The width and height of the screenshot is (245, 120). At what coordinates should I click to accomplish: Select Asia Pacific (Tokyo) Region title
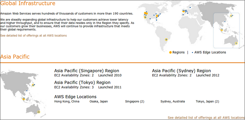pos(82,82)
